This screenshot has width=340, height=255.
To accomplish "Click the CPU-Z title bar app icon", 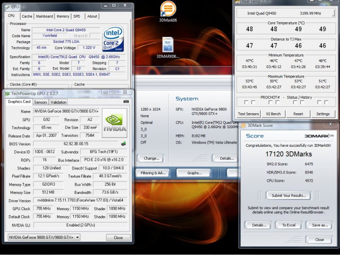I will pyautogui.click(x=7, y=7).
